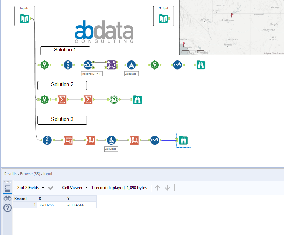Click the Messages list icon in Results

(x=8, y=188)
